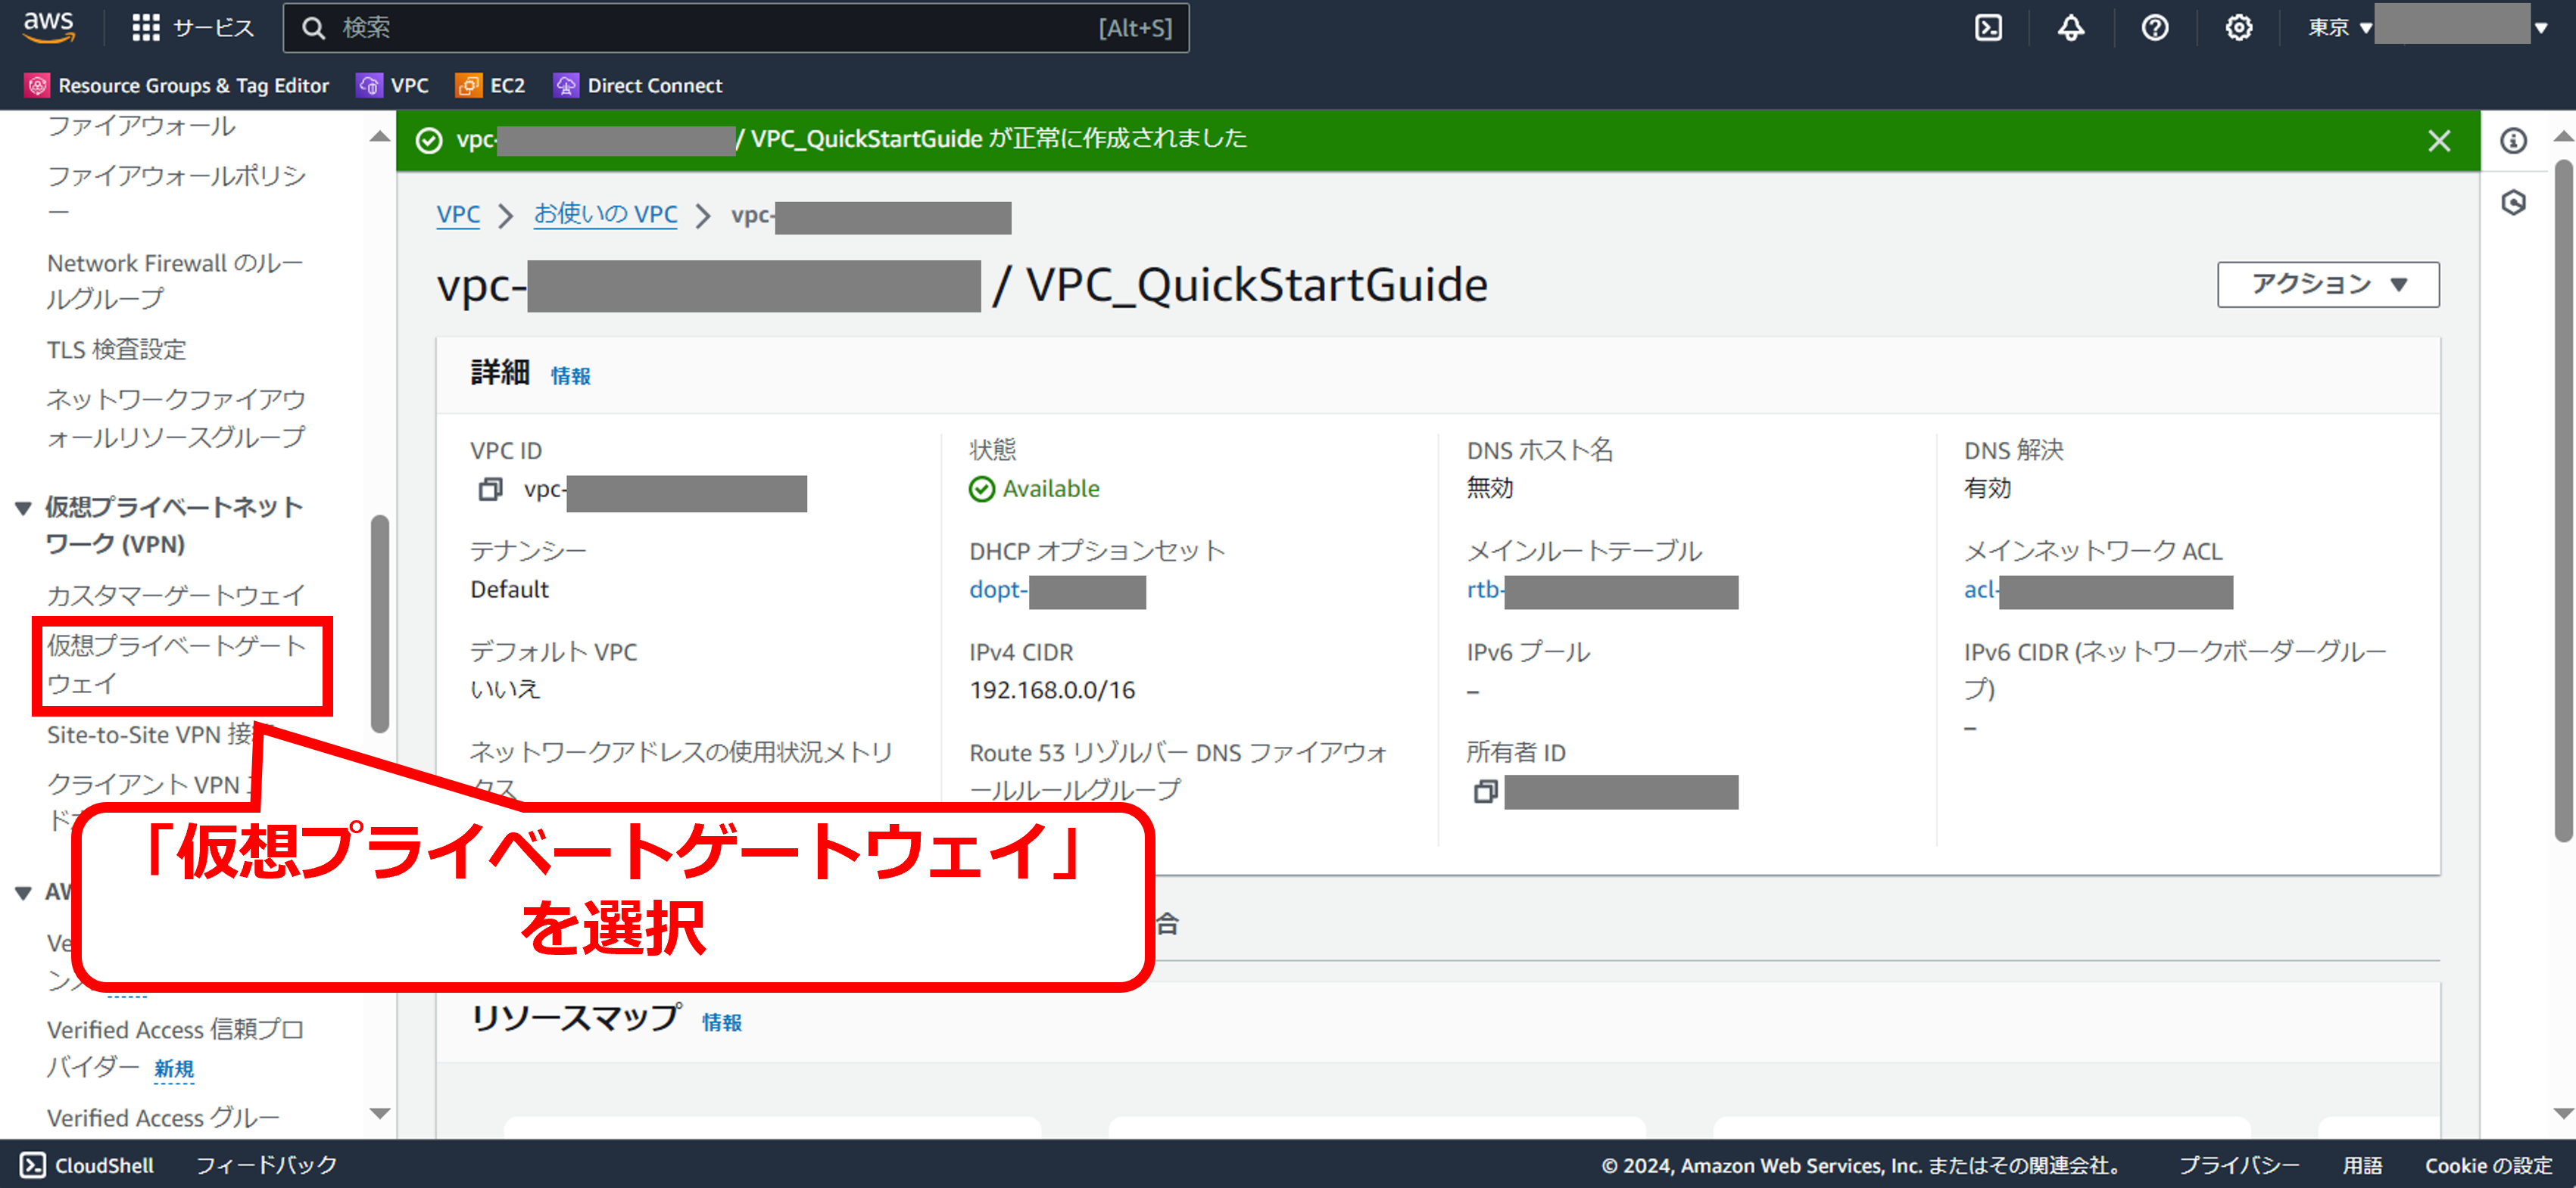Open カスタマーゲートウェイ in sidebar
Image resolution: width=2576 pixels, height=1188 pixels.
point(176,596)
